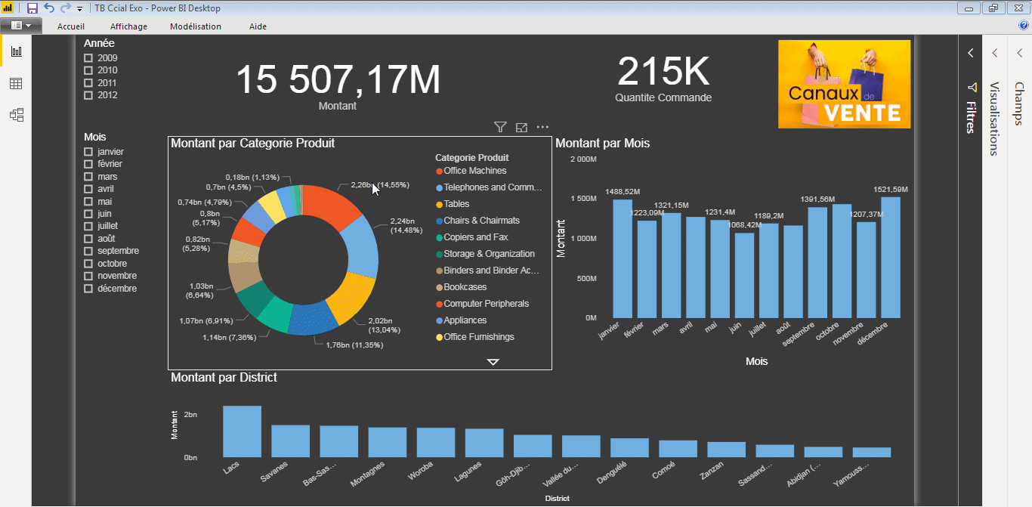Click the Save icon in title bar
Image resolution: width=1032 pixels, height=507 pixels.
(32, 8)
